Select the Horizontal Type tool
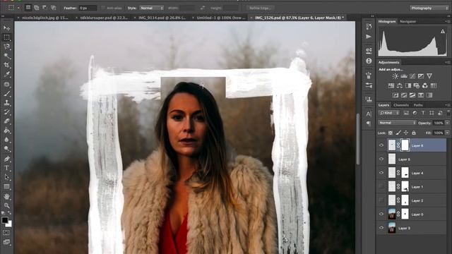Image resolution: width=452 pixels, height=254 pixels. click(x=6, y=168)
